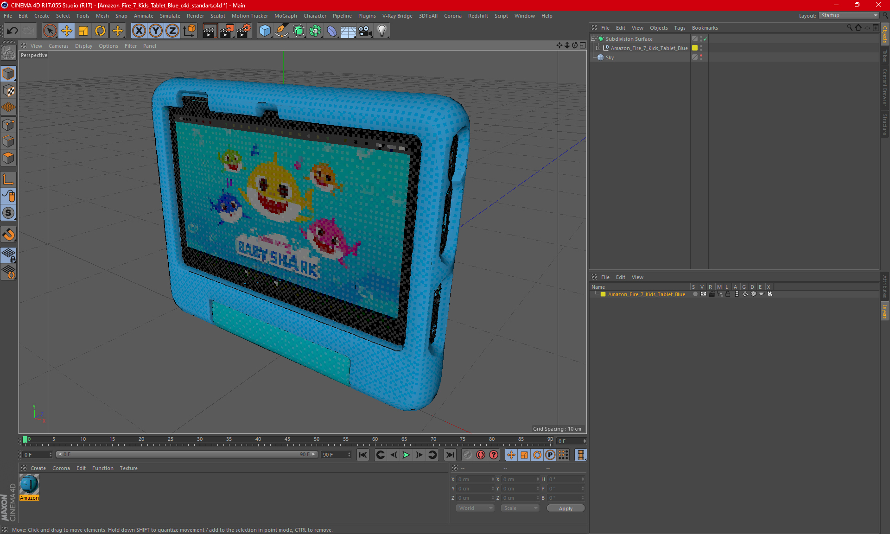Open viewport Cameras menu

tap(58, 46)
